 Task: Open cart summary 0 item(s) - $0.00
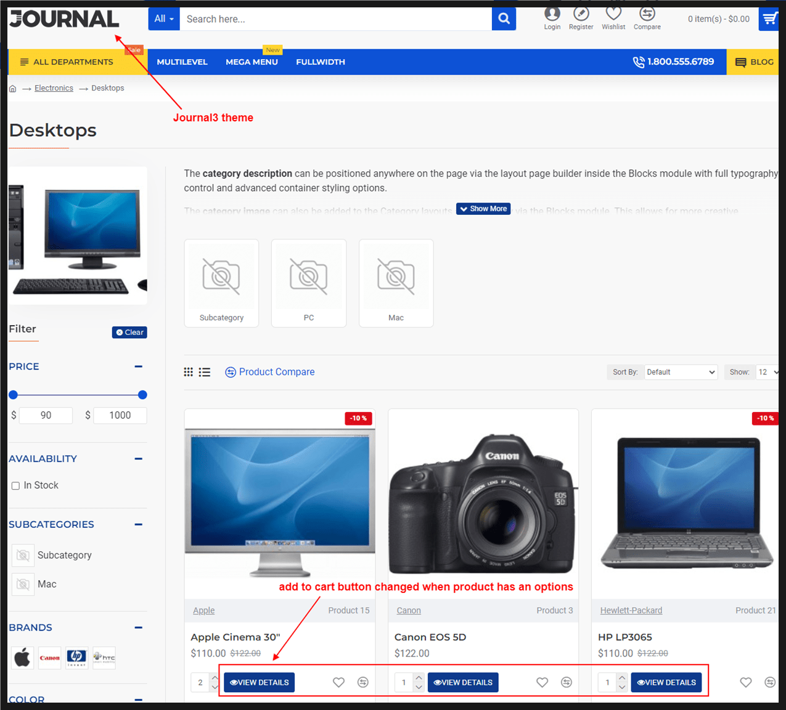coord(718,19)
